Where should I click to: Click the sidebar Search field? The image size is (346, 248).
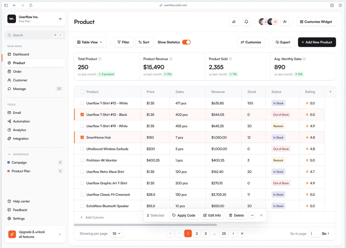tap(35, 35)
